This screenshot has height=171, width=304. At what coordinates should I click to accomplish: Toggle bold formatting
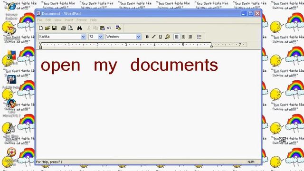click(147, 37)
